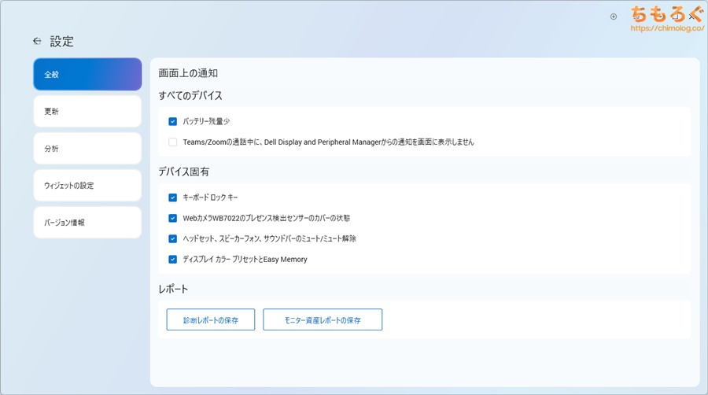Screen dimensions: 708x395
Task: Open the 更新 settings section
Action: click(87, 112)
